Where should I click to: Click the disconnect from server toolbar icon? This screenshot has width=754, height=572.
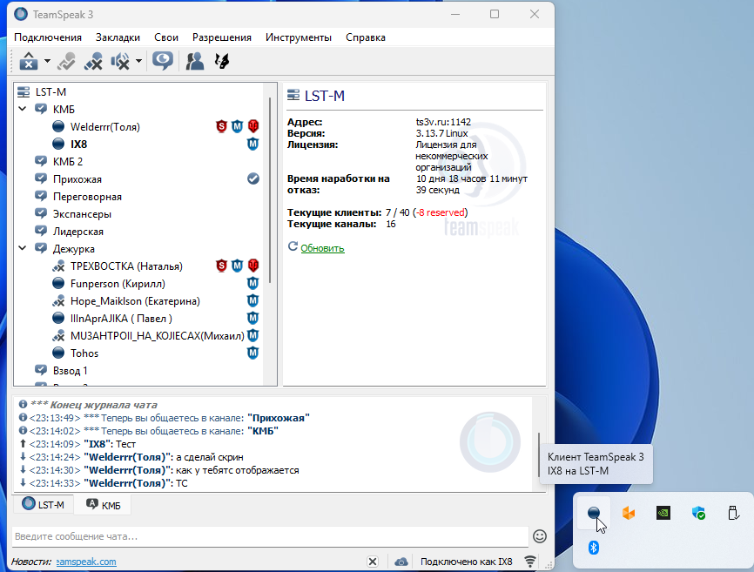click(29, 61)
